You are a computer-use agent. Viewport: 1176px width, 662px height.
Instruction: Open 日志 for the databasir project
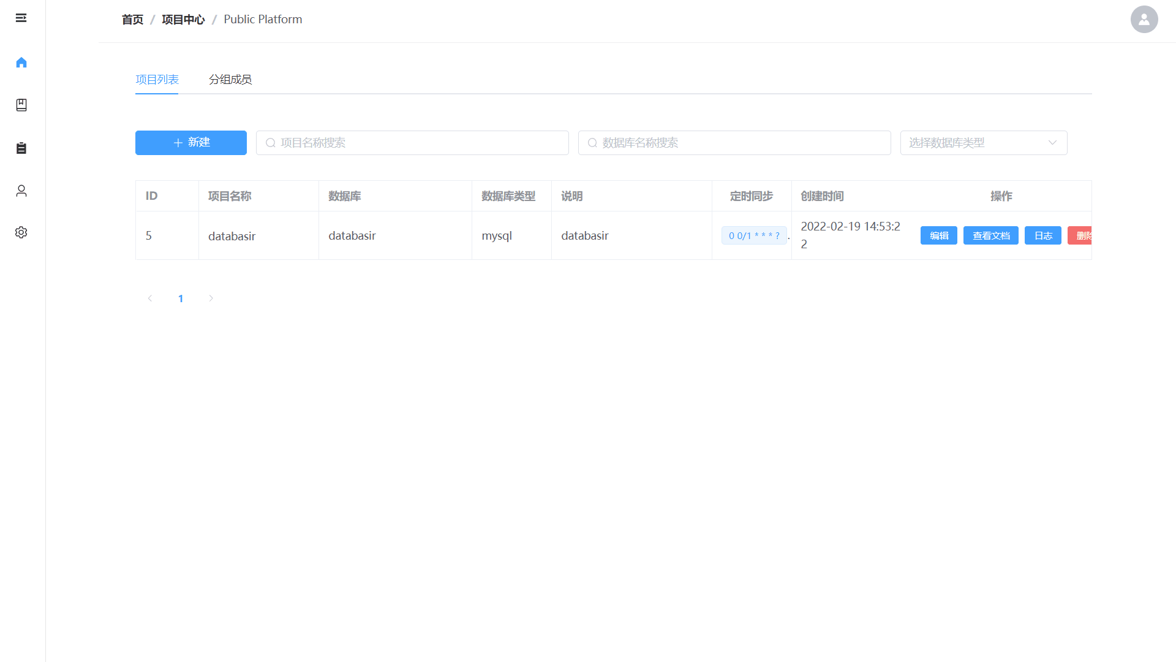[x=1042, y=235]
